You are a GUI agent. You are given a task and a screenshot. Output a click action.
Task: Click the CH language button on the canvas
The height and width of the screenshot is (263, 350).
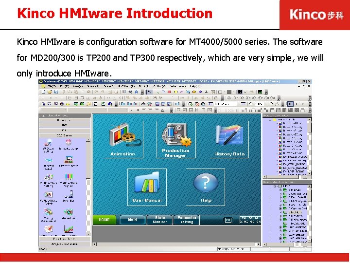coord(228,220)
